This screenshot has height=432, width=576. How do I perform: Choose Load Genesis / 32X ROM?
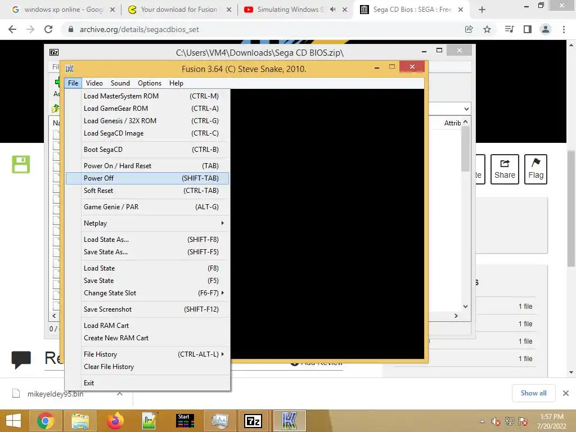[147, 121]
